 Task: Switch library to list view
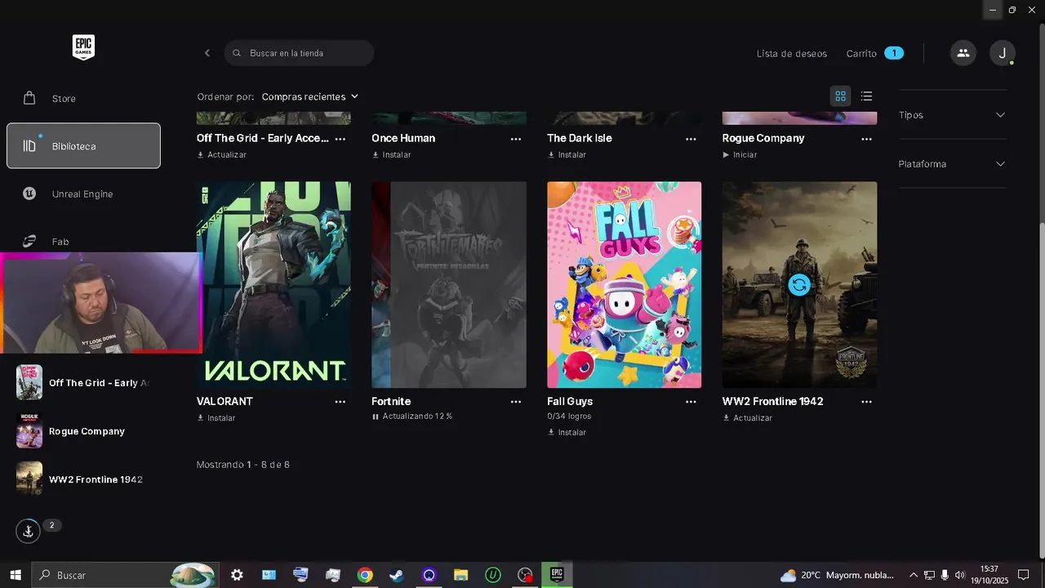coord(866,96)
